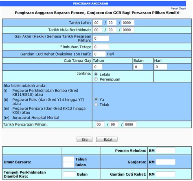Click the Imbuhan Tetap input field
The width and height of the screenshot is (193, 181).
point(101,47)
